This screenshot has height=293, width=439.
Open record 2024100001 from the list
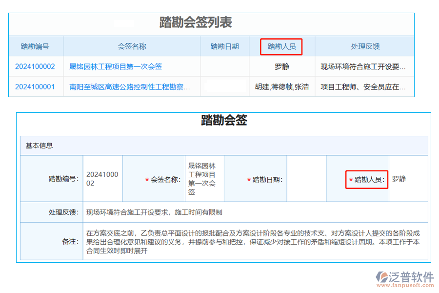36,87
